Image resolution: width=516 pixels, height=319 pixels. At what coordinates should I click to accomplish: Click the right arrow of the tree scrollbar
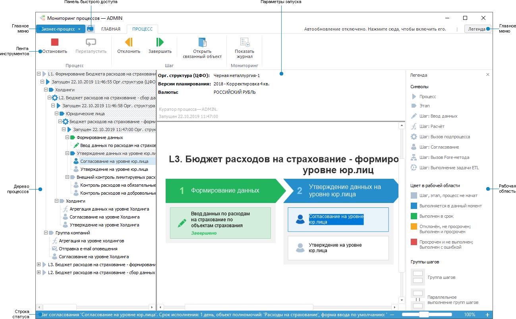point(151,306)
